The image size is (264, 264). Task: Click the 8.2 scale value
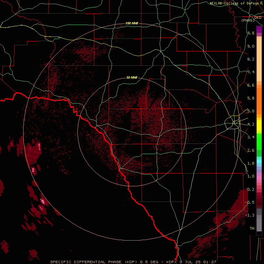coord(251,59)
